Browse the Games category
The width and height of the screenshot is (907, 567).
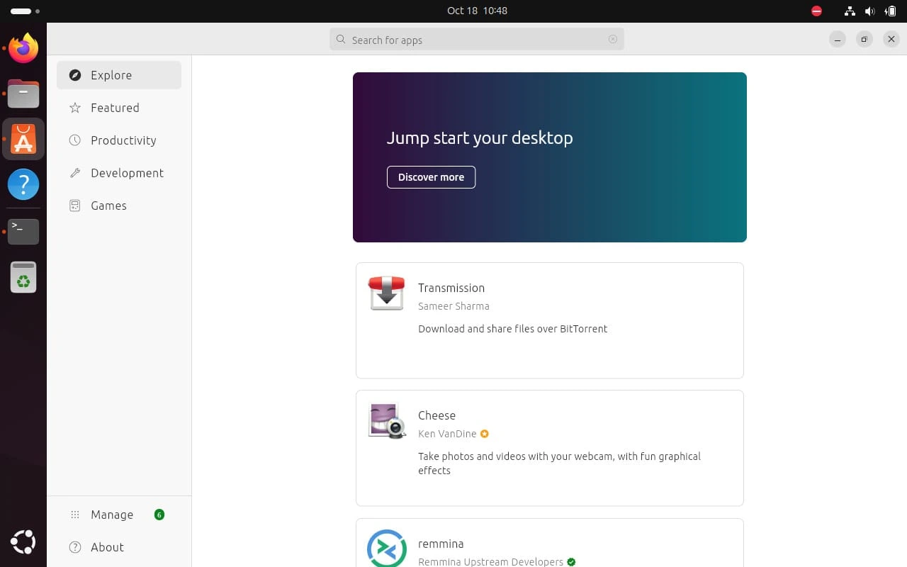point(119,206)
